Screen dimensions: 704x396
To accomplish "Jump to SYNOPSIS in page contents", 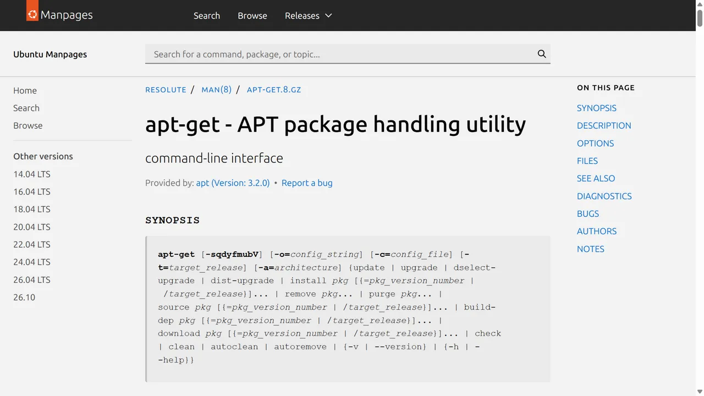I will point(597,108).
